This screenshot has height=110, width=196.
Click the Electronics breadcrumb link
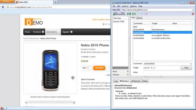pos(34,38)
